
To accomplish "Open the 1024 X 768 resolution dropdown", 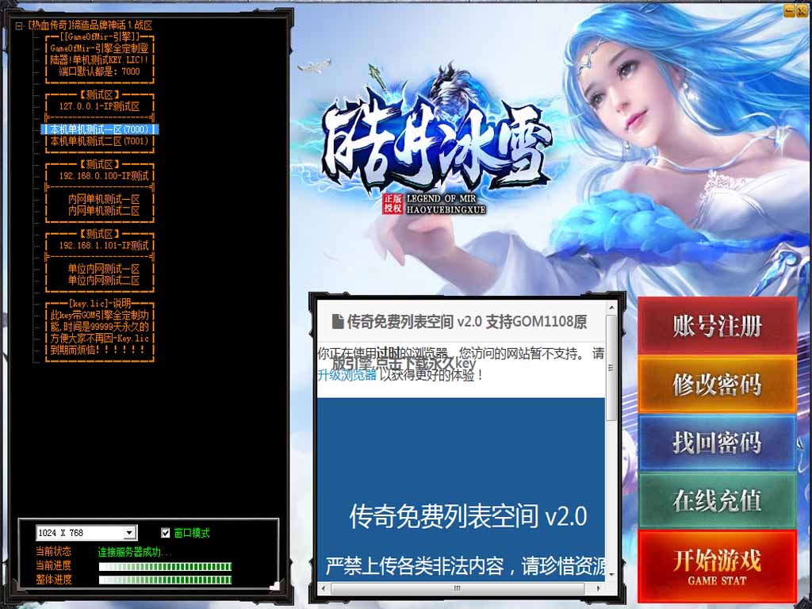I will (x=129, y=533).
